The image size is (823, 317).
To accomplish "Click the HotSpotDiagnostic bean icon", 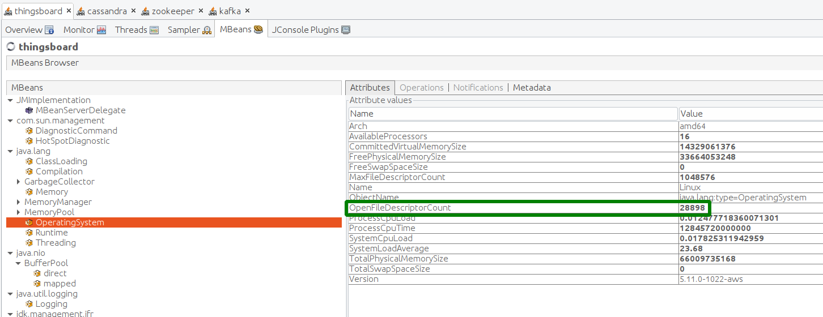I will (x=29, y=141).
